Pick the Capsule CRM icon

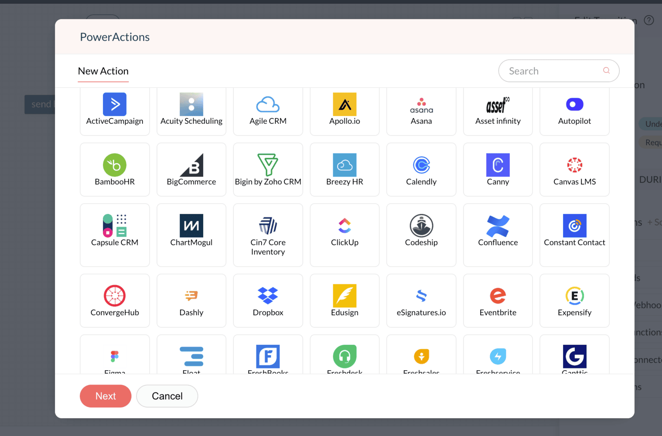tap(115, 225)
